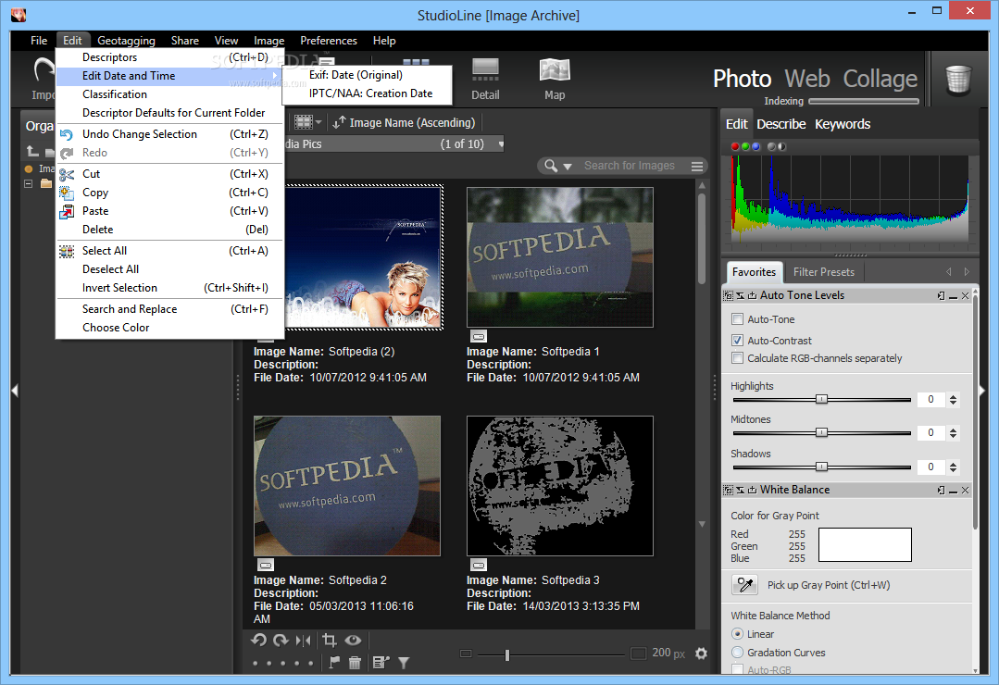Open the search options list icon
Viewport: 999px width, 685px height.
[x=697, y=167]
